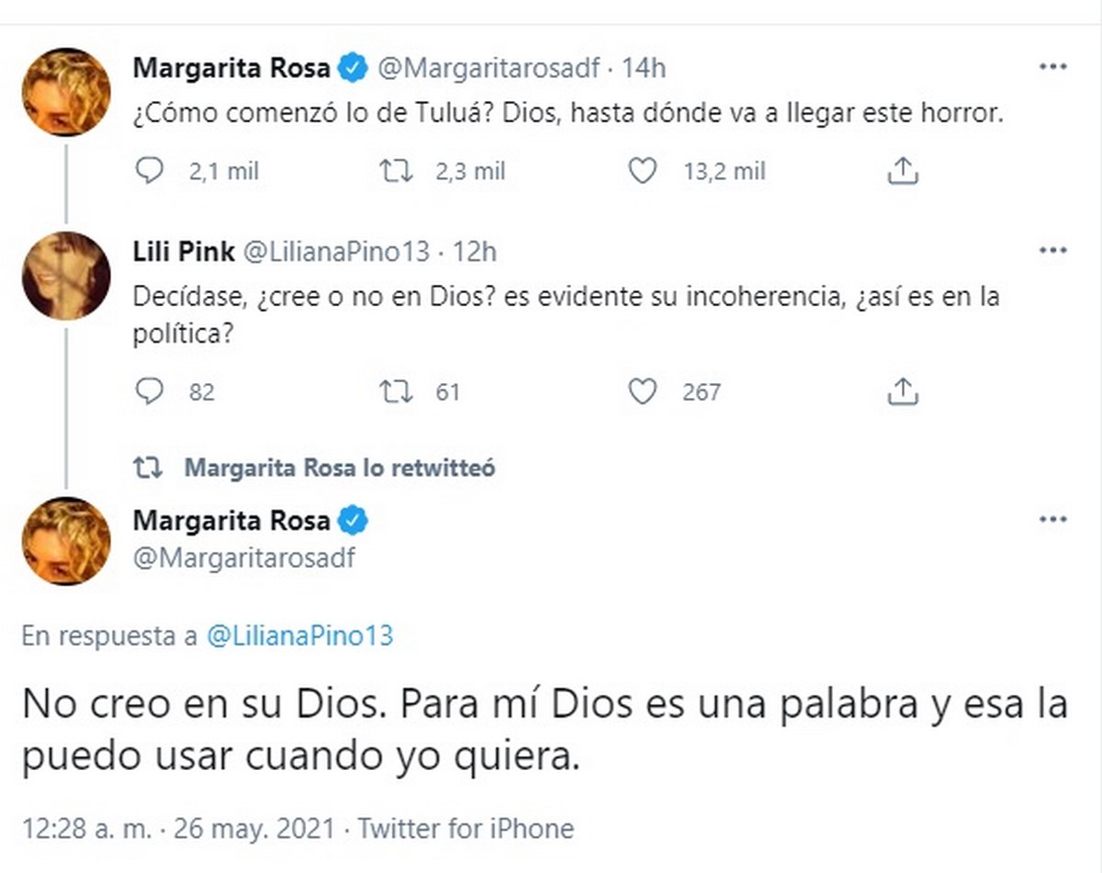
Task: Open more options on Lili Pink's tweet
Action: [x=1052, y=251]
